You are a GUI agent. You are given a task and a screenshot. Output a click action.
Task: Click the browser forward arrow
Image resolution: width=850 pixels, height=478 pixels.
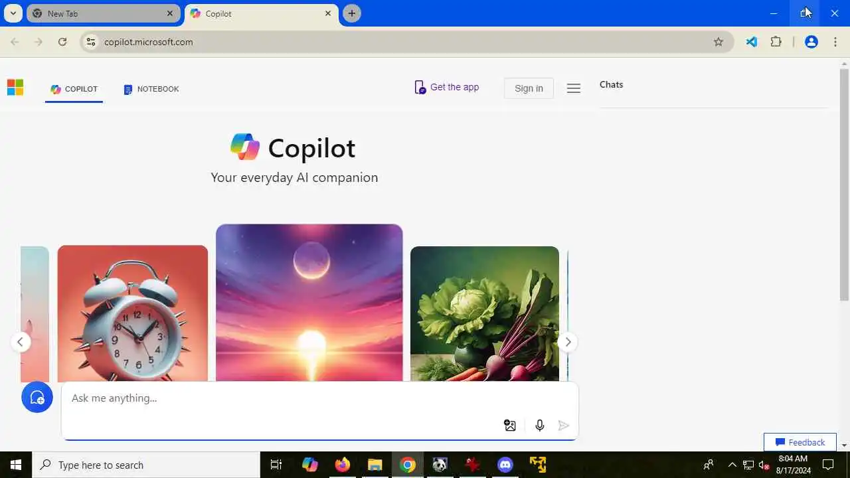point(39,42)
